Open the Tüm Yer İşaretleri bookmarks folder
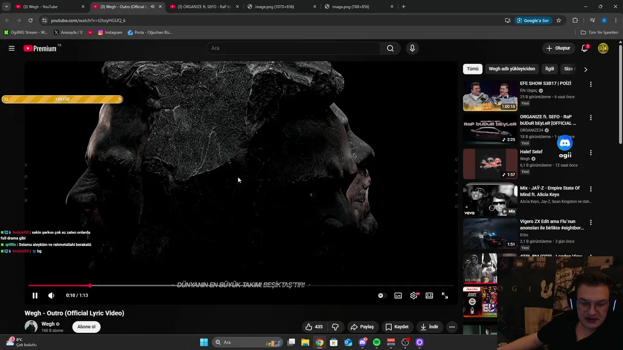623x350 pixels. pyautogui.click(x=600, y=33)
